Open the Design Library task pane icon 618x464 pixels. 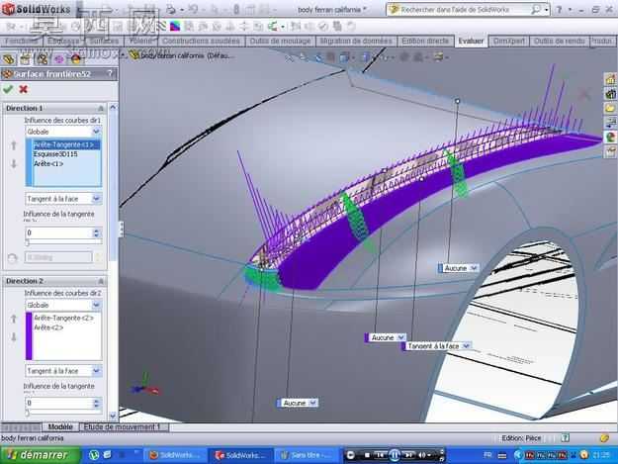click(x=610, y=94)
